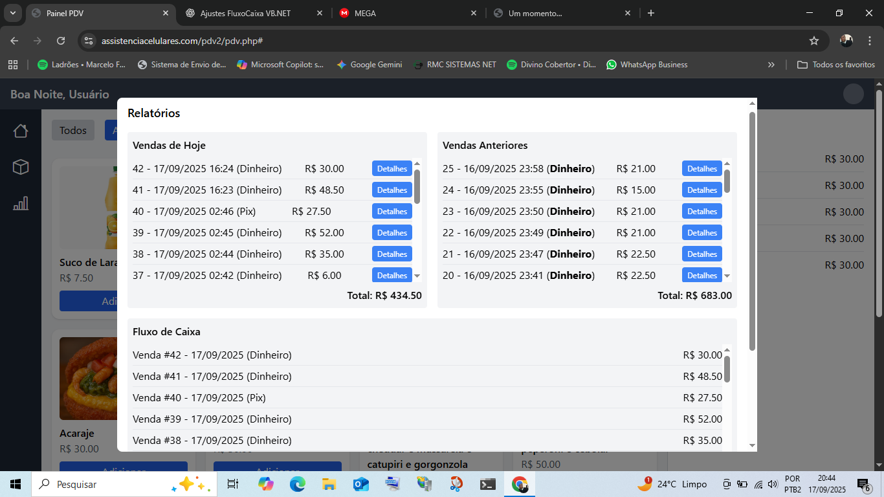Click the user avatar circle
The image size is (884, 497).
[x=853, y=94]
